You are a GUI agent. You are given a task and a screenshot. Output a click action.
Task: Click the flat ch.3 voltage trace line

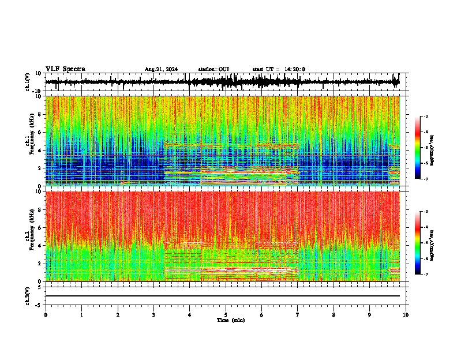click(222, 296)
